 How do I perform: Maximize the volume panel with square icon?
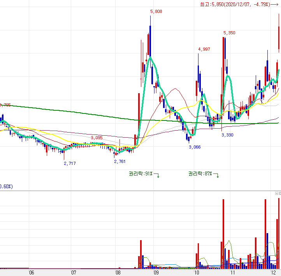[276, 193]
